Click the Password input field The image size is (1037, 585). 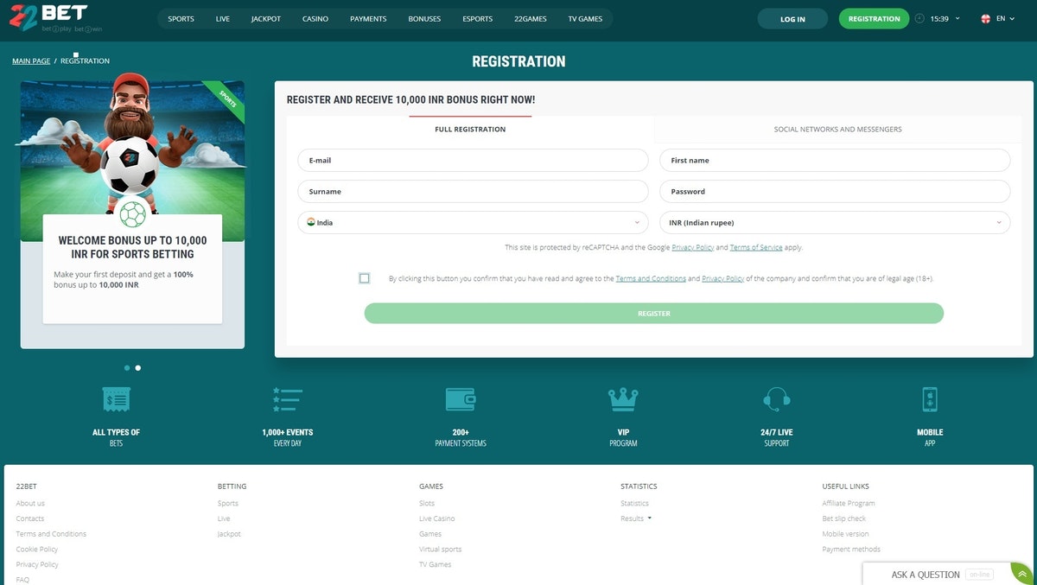point(835,191)
